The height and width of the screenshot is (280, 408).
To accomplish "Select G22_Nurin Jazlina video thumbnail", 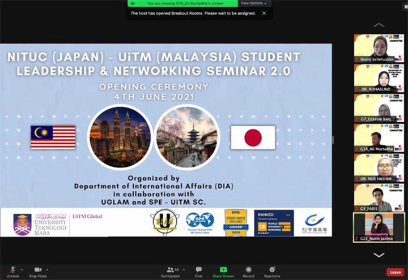I will pyautogui.click(x=379, y=227).
